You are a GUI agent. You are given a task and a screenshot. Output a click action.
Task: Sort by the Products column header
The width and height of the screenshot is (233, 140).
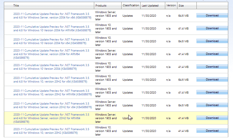pos(101,6)
